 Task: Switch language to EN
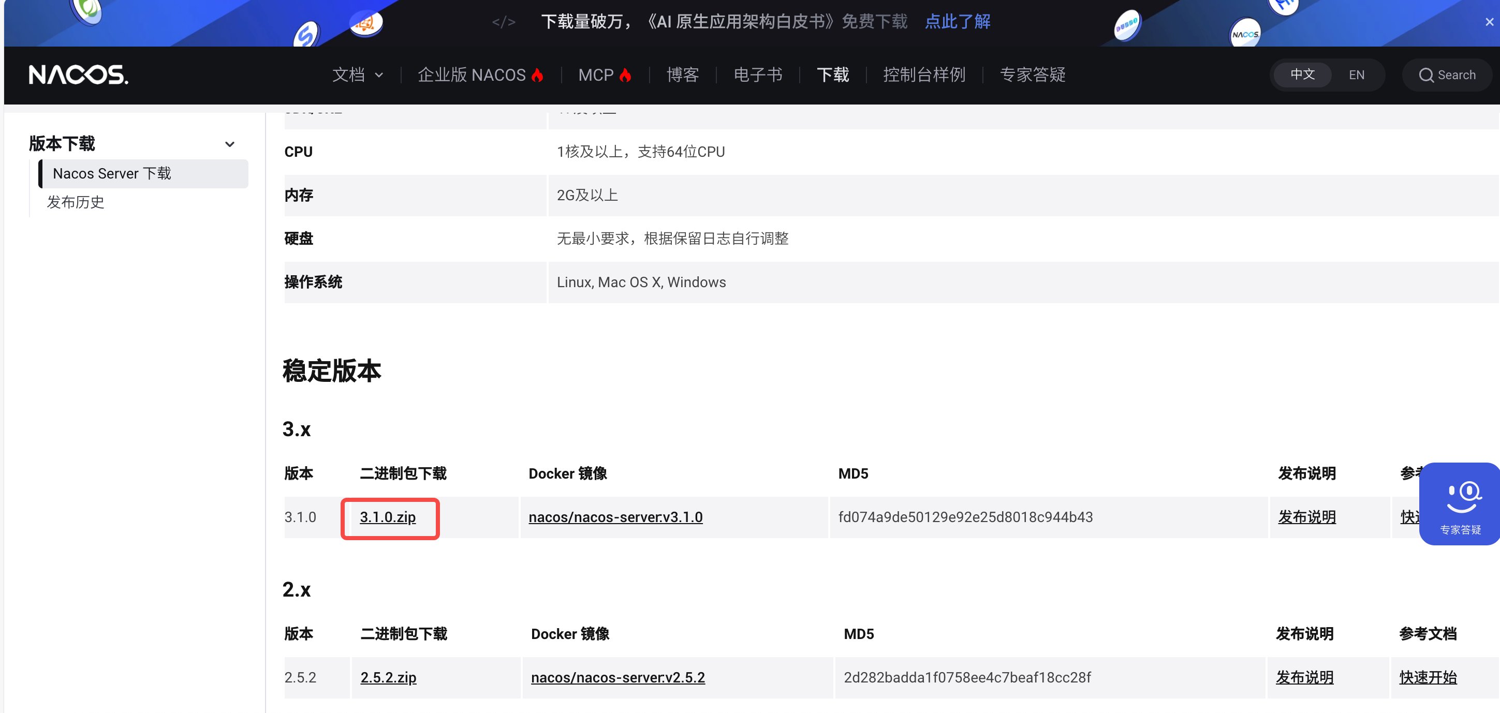[x=1356, y=75]
